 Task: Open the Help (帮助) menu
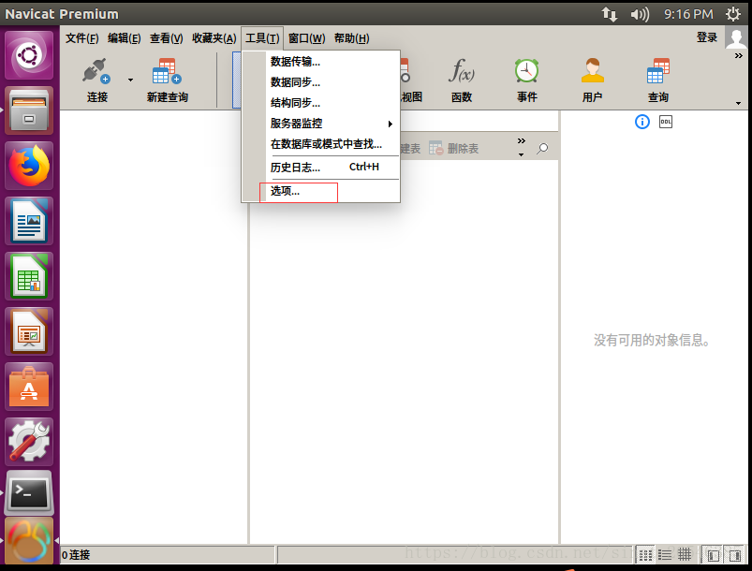click(x=351, y=38)
